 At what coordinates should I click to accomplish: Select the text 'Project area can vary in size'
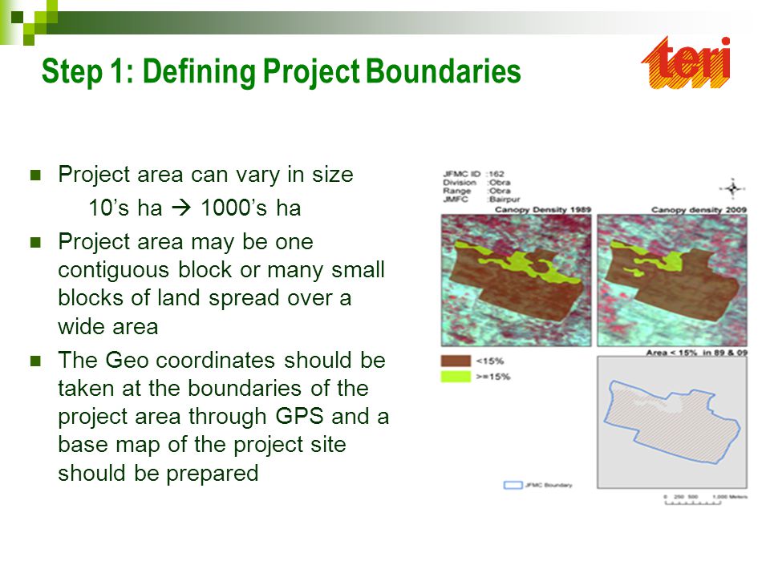click(x=206, y=175)
